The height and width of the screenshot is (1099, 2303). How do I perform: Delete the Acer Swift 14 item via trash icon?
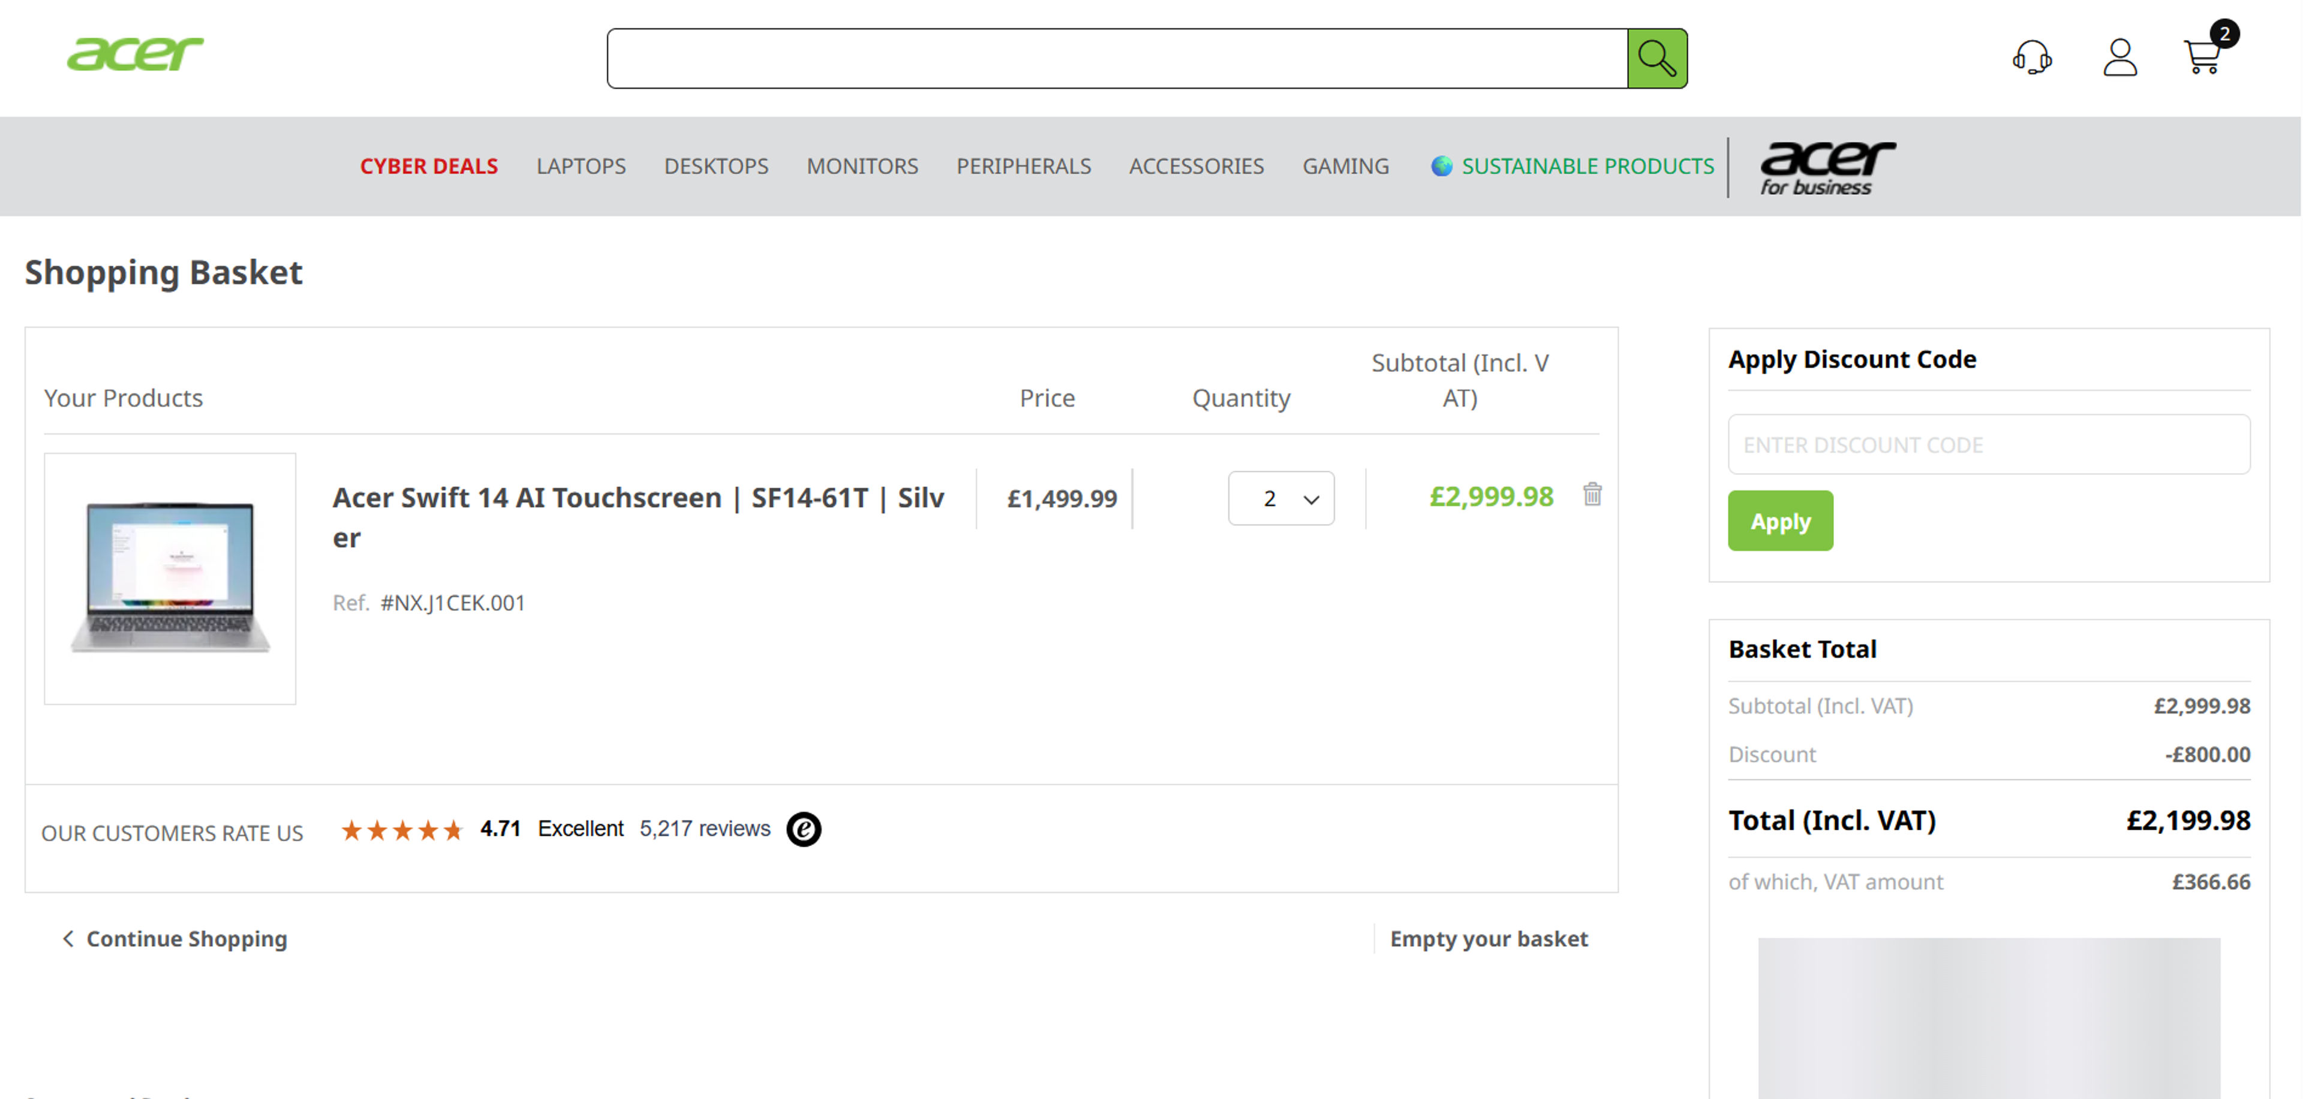pos(1592,494)
